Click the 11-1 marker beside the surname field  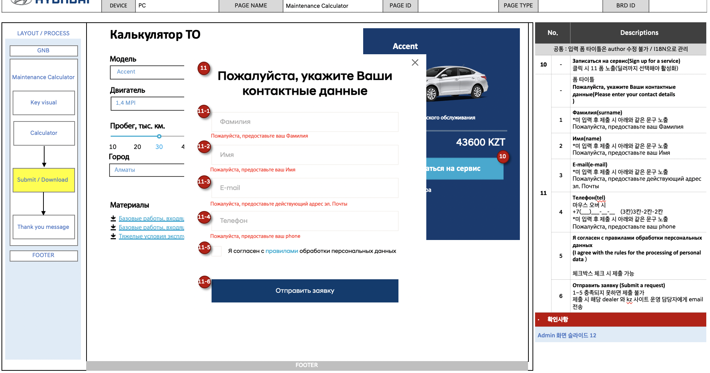pyautogui.click(x=204, y=111)
